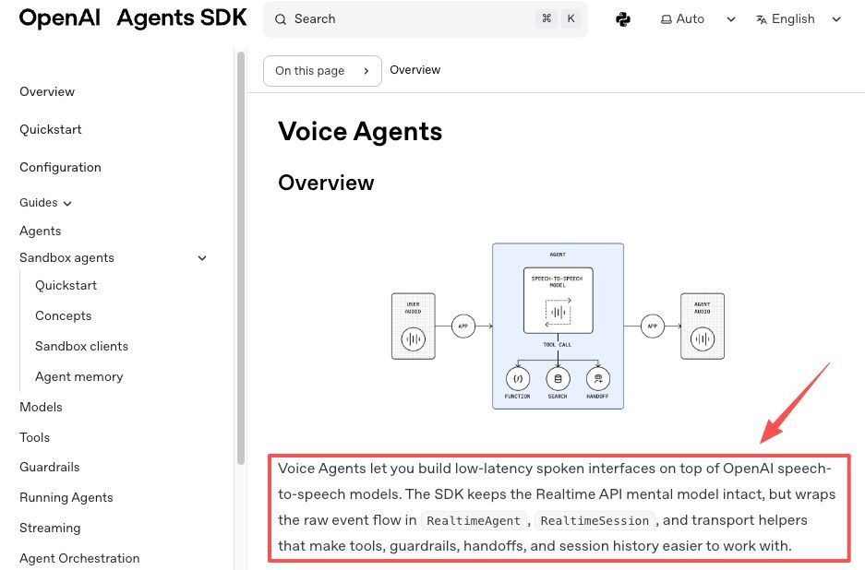Click the Guides section label
The width and height of the screenshot is (865, 570).
coord(38,202)
